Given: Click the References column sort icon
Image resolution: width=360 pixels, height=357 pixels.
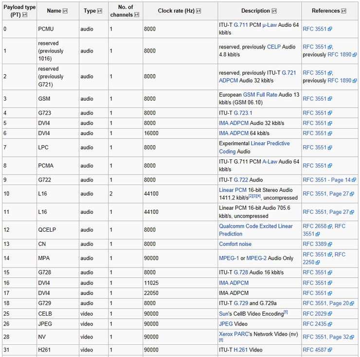Looking at the screenshot, I should click(x=344, y=11).
